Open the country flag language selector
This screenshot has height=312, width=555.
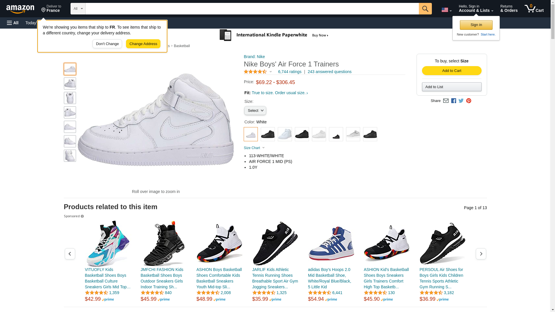[x=446, y=10]
